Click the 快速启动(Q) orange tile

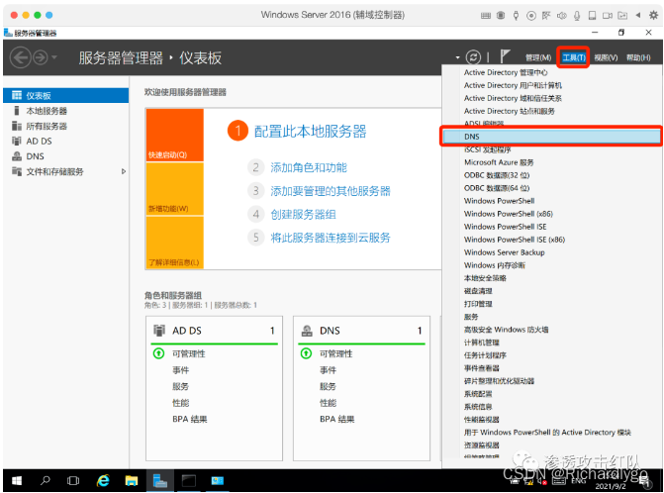[175, 135]
